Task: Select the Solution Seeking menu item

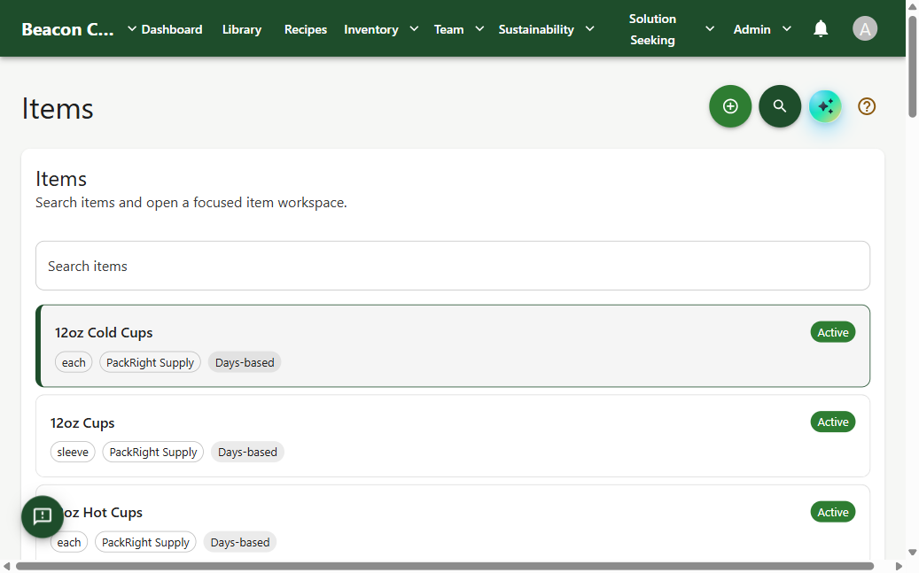Action: click(x=652, y=29)
